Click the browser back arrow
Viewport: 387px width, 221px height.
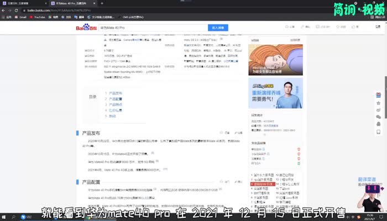coord(4,10)
